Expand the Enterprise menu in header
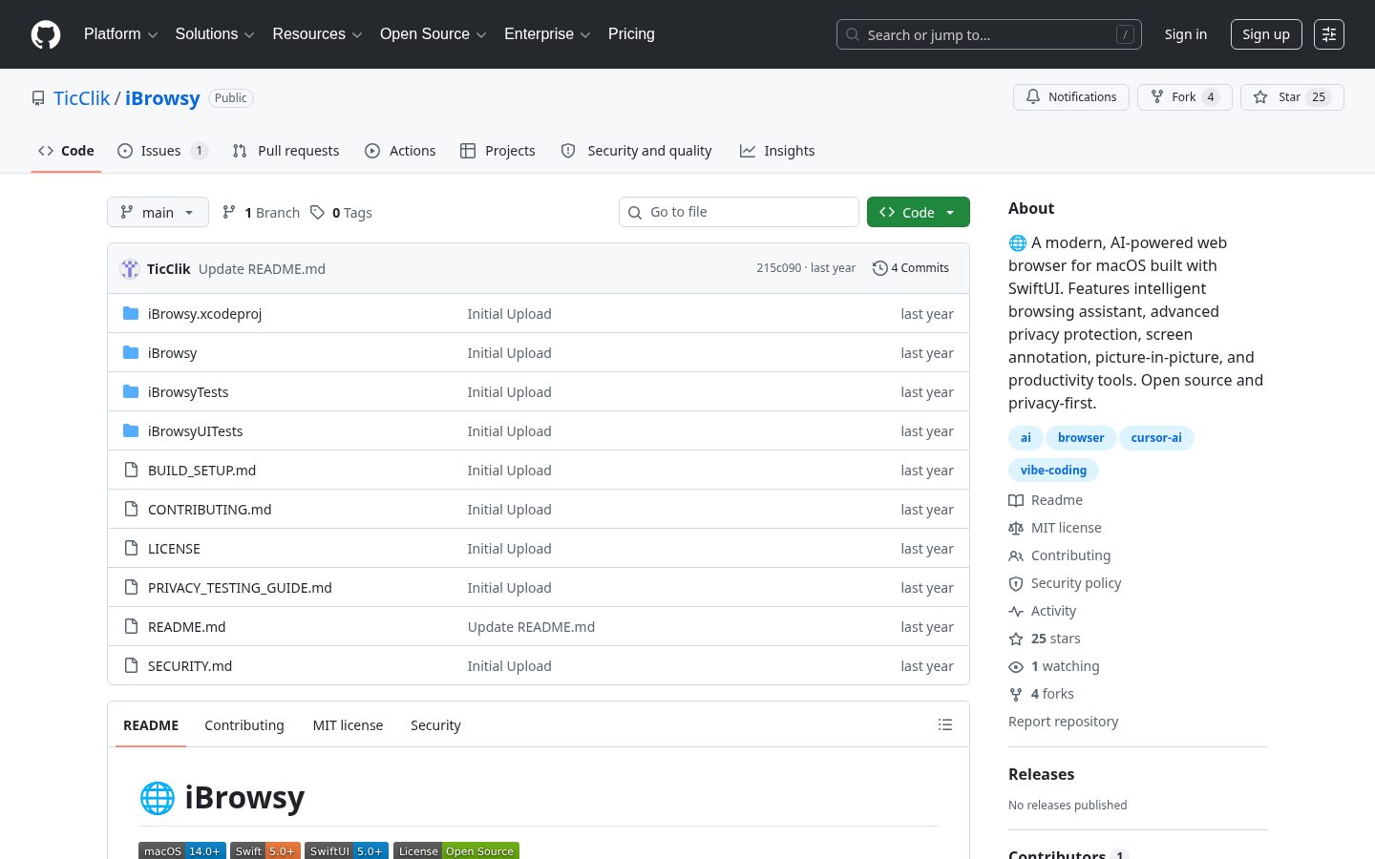 click(x=547, y=34)
